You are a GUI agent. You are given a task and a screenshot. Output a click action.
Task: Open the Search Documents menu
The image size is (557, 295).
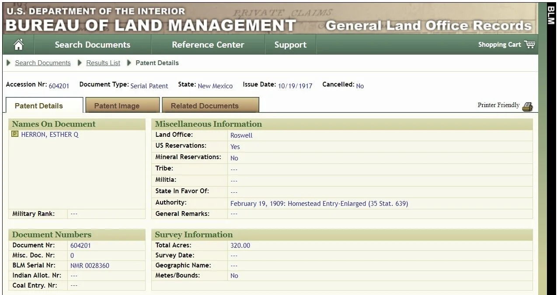pyautogui.click(x=93, y=45)
